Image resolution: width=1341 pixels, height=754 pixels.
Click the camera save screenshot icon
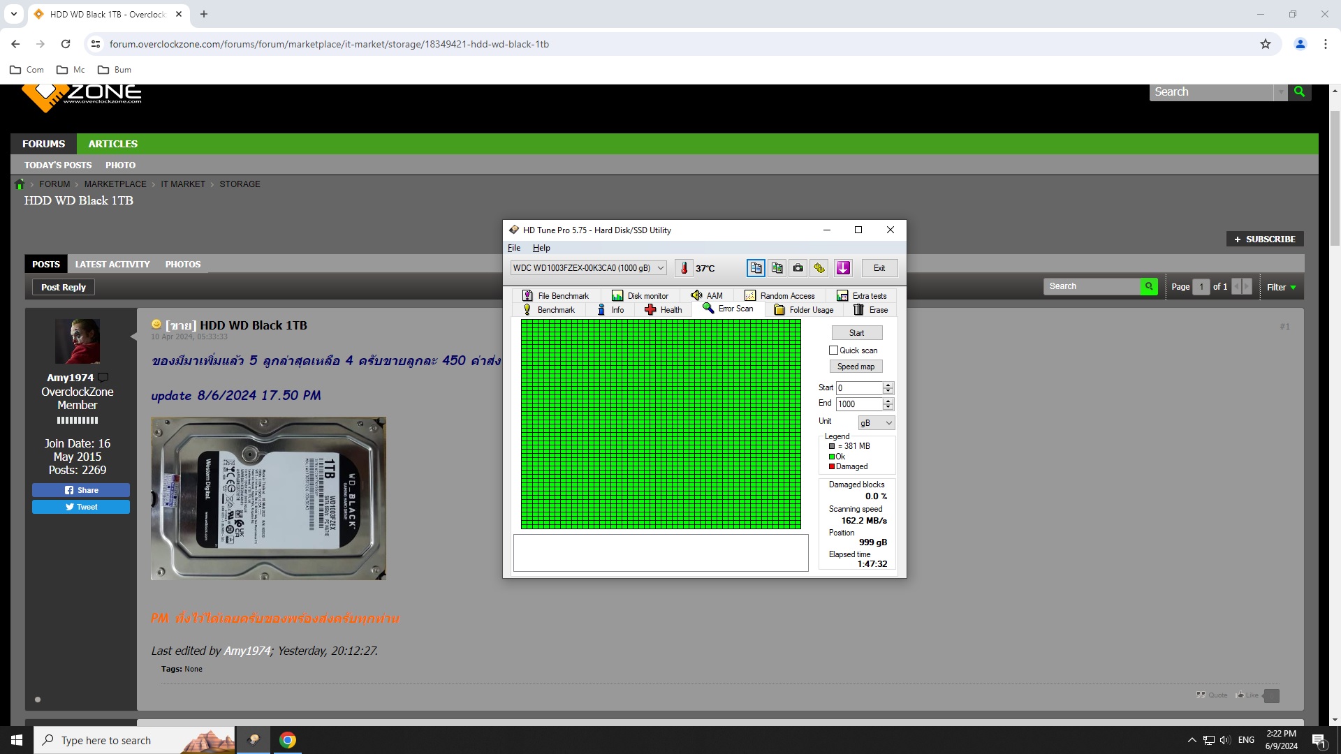798,268
